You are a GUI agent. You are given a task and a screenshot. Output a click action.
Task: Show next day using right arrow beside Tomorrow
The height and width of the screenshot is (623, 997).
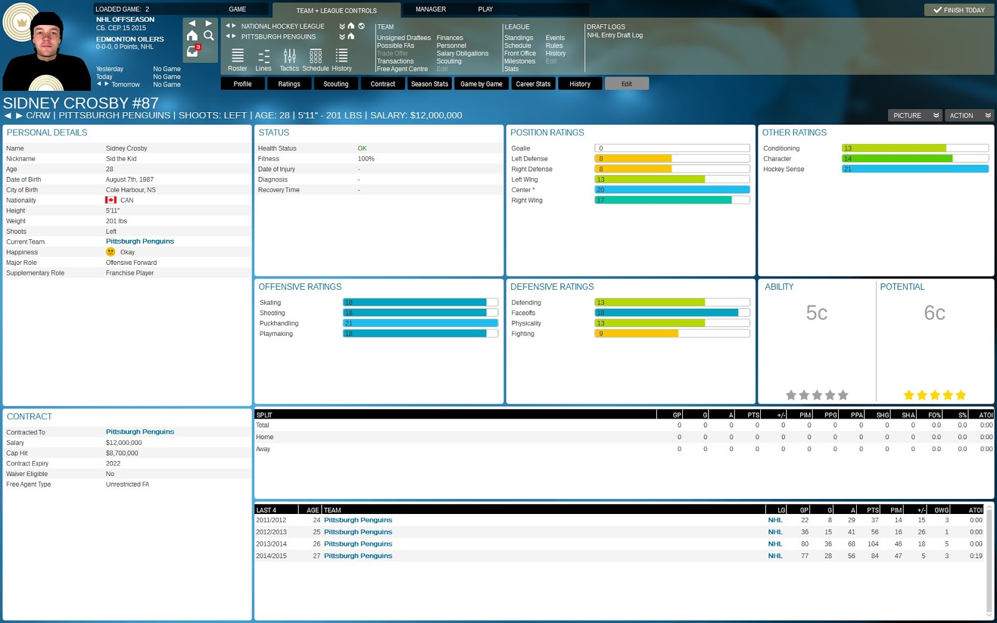pos(107,83)
